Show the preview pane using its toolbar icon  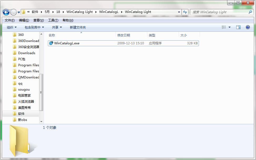tap(238, 27)
